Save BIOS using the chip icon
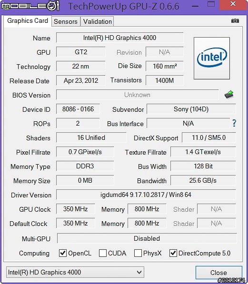 point(229,95)
